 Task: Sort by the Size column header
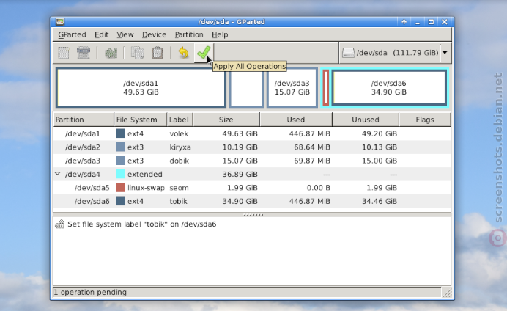pyautogui.click(x=226, y=120)
